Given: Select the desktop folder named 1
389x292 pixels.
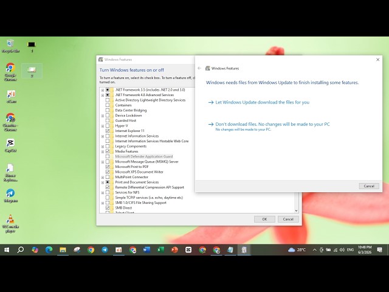Looking at the screenshot, I should [x=32, y=46].
